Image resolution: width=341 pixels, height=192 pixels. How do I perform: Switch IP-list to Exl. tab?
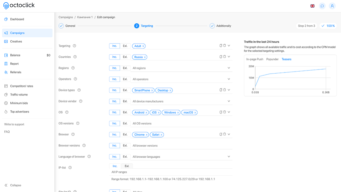(127, 166)
